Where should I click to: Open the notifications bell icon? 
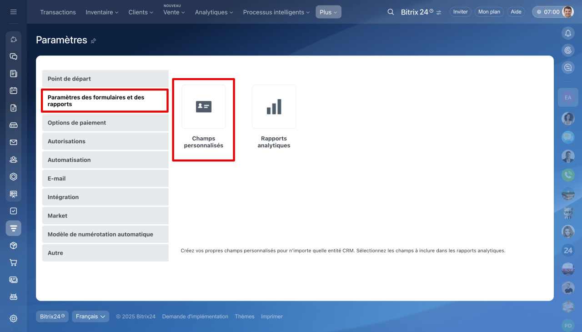(x=568, y=33)
